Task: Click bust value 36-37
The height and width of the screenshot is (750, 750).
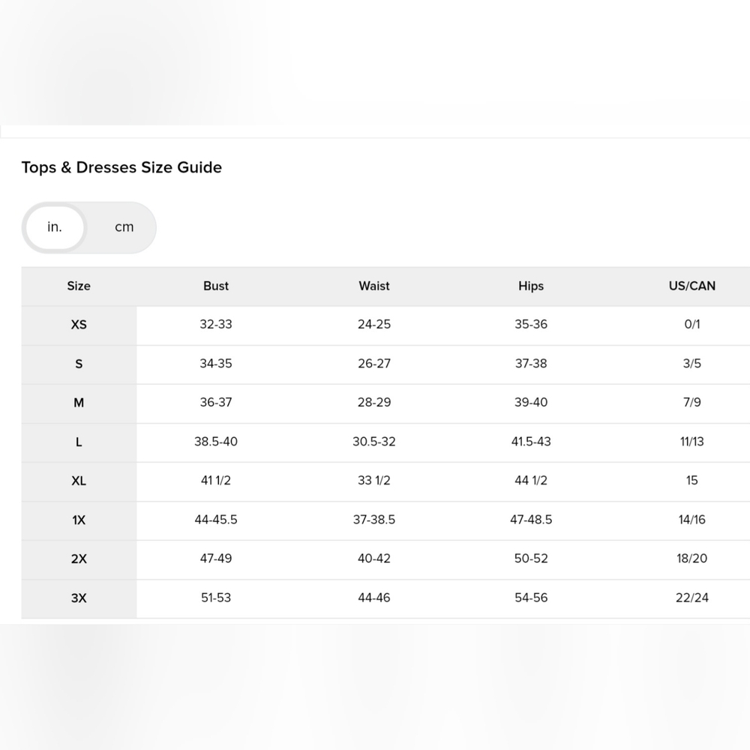Action: coord(216,402)
